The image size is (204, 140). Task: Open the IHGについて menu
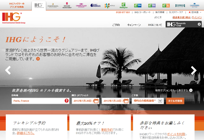pyautogui.click(x=155, y=25)
